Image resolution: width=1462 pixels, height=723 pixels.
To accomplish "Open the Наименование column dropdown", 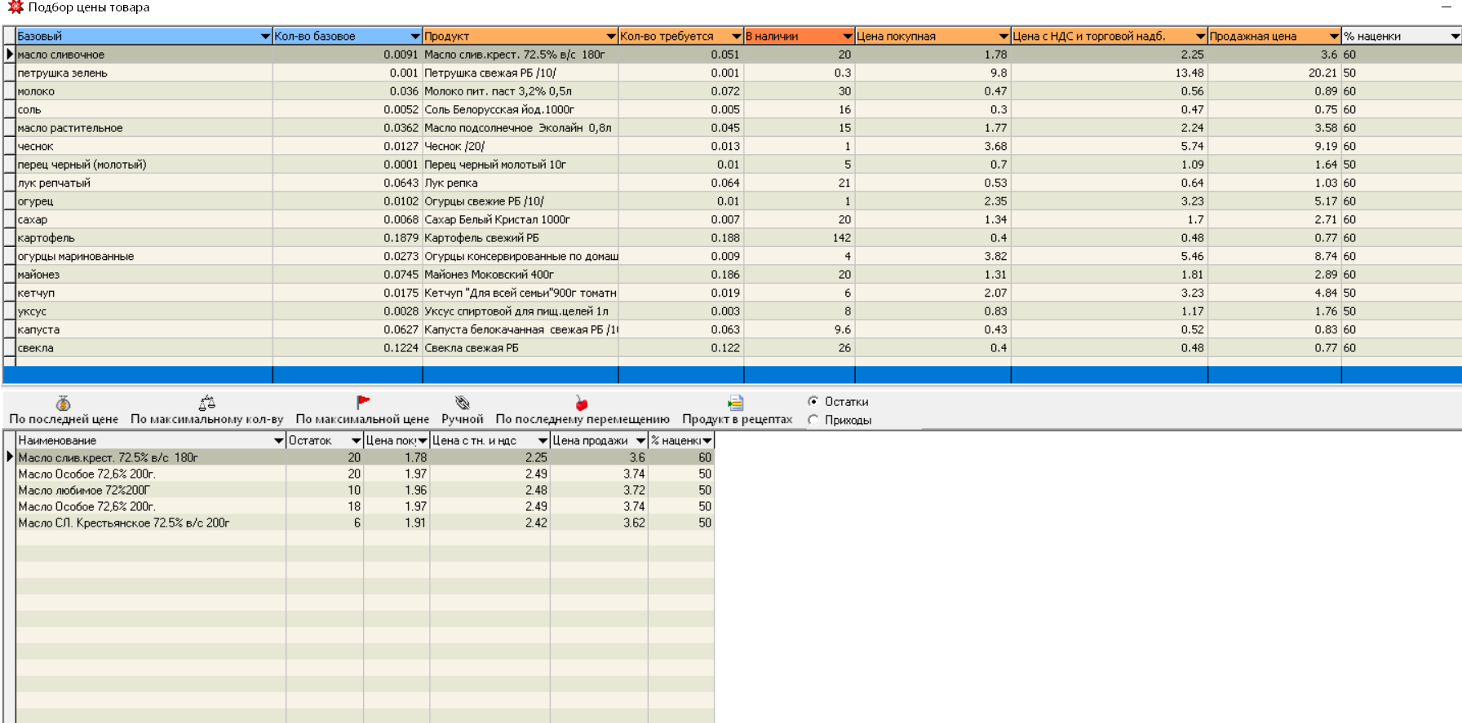I will point(278,440).
